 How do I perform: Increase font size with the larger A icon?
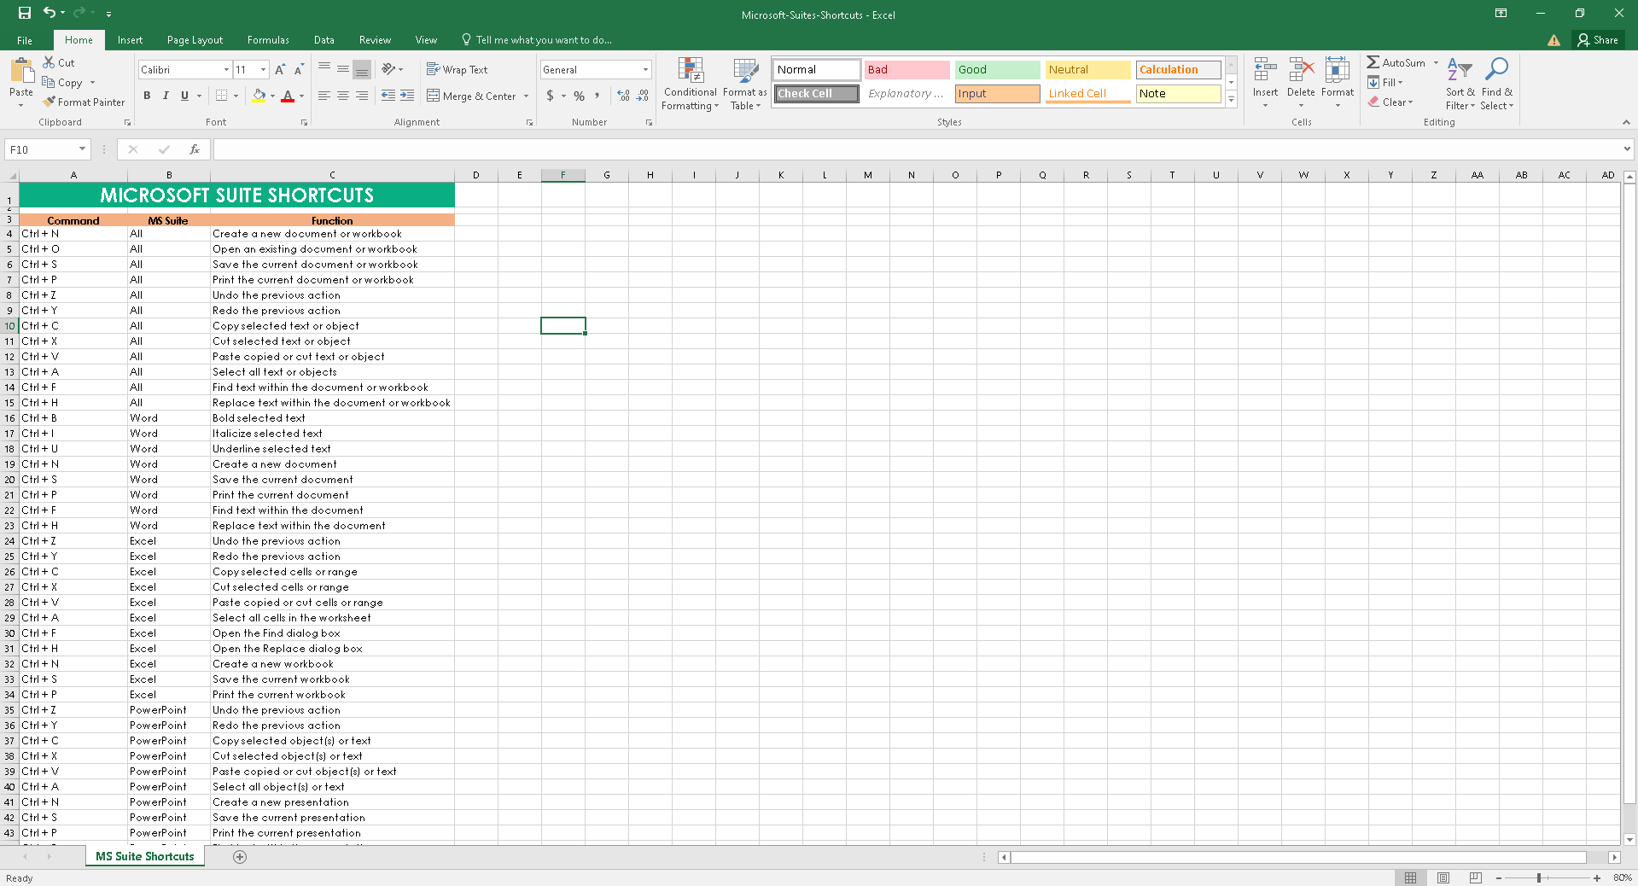(x=280, y=69)
